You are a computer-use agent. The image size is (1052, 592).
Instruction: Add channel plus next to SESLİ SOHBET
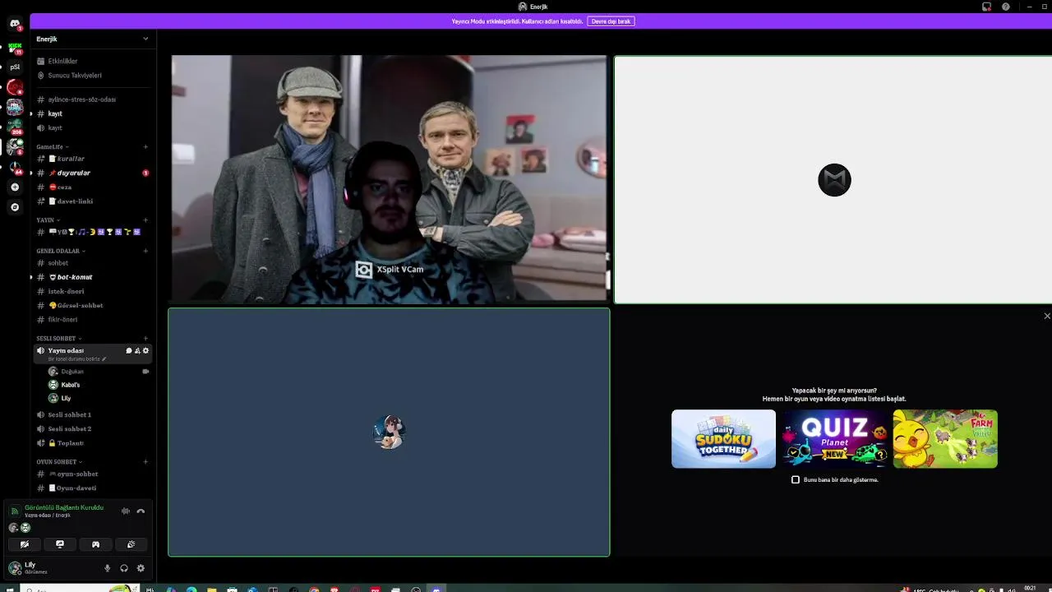(145, 339)
